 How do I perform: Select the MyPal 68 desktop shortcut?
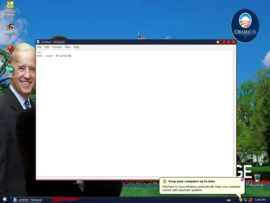[x=10, y=29]
